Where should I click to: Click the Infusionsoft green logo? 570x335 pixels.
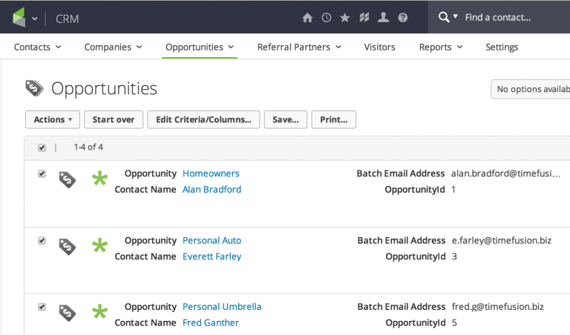pyautogui.click(x=19, y=17)
